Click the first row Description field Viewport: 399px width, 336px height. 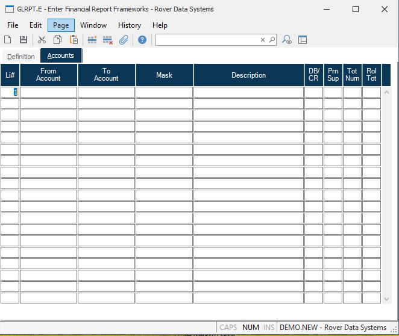coord(248,92)
